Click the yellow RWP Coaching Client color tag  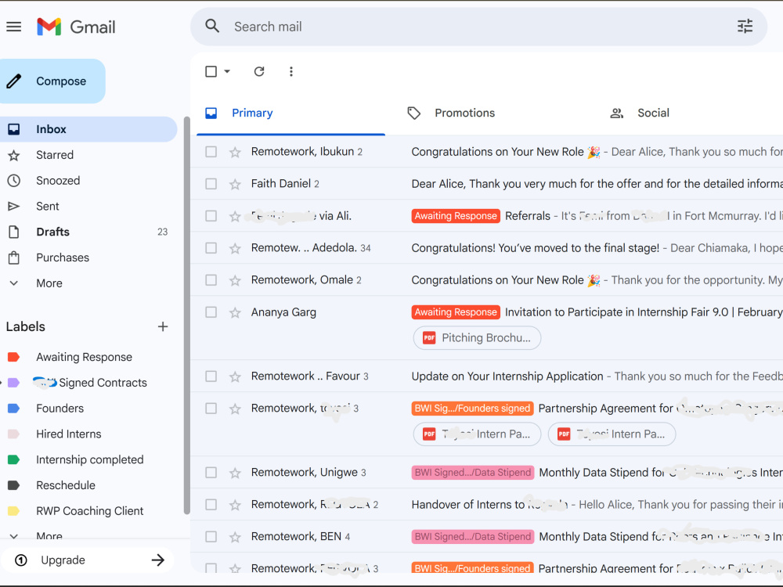(14, 511)
